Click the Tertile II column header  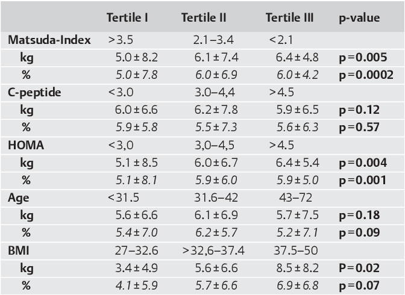(204, 17)
